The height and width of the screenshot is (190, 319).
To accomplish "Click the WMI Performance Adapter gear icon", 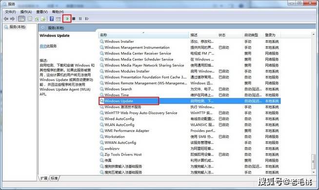I will tap(102, 131).
